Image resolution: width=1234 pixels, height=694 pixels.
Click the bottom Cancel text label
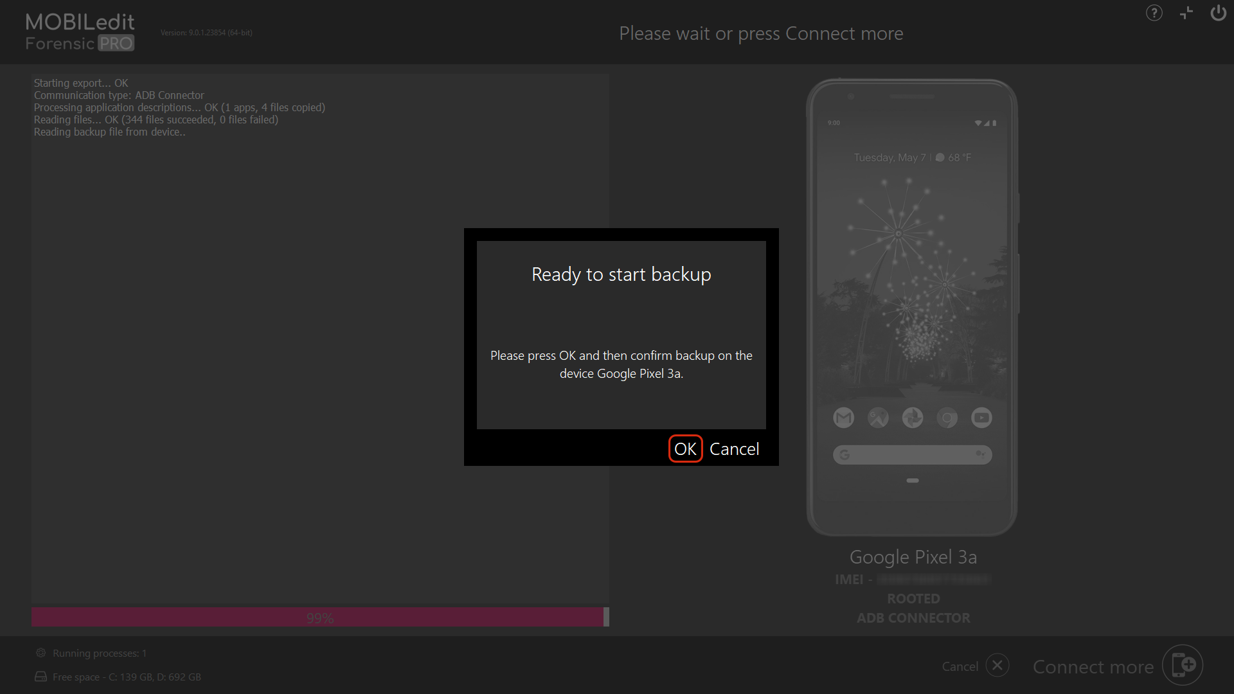tap(960, 666)
